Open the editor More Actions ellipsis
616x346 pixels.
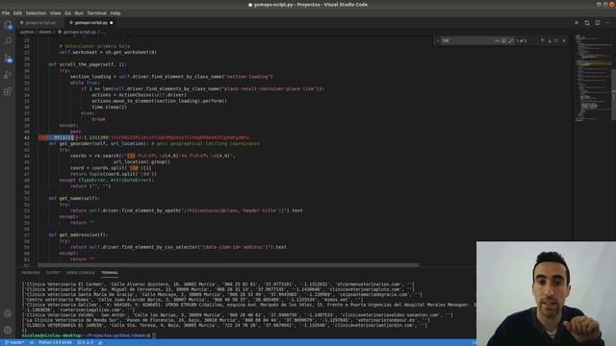607,23
